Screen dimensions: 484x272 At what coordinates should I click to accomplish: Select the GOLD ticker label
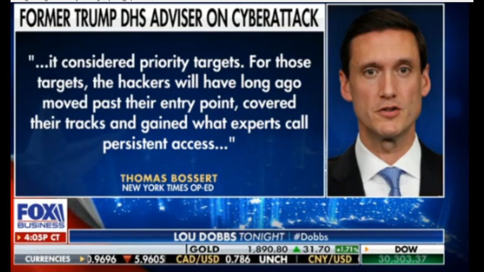point(205,249)
